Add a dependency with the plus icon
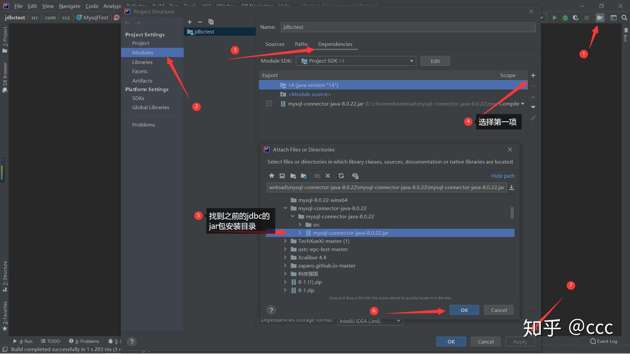630x354 pixels. pos(533,75)
